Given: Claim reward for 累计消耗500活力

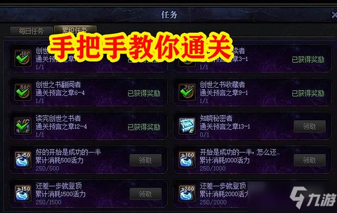Looking at the screenshot, I should (x=145, y=160).
